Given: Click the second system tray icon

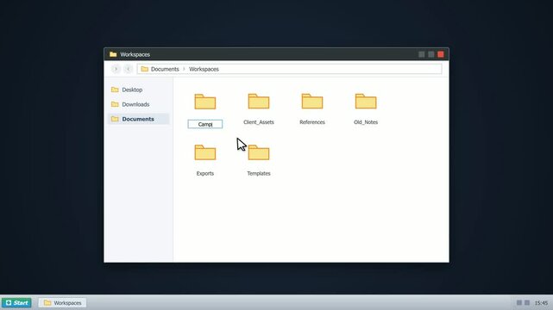Looking at the screenshot, I should (527, 302).
